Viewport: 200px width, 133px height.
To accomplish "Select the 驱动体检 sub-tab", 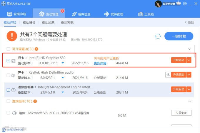I will pos(10,23).
